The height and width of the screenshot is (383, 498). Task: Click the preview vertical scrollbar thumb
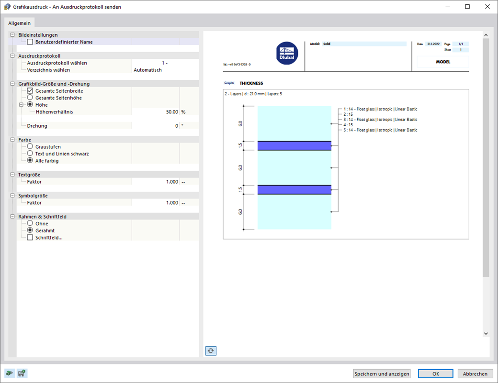[486, 158]
